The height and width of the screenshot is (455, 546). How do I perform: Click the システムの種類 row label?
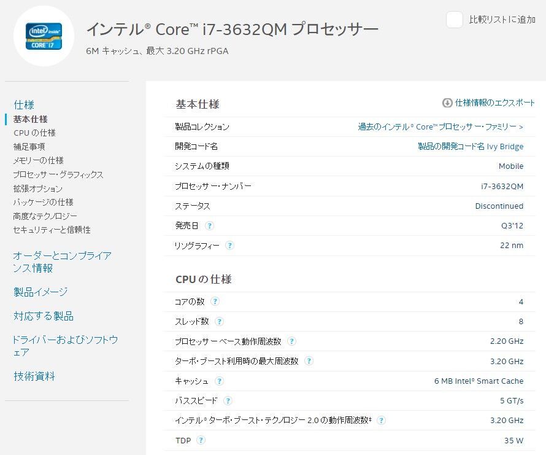(202, 166)
